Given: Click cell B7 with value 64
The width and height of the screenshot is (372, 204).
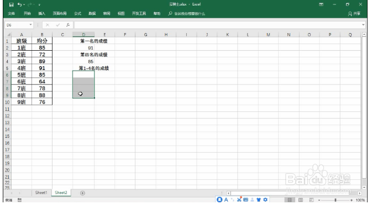Looking at the screenshot, I should [x=42, y=82].
